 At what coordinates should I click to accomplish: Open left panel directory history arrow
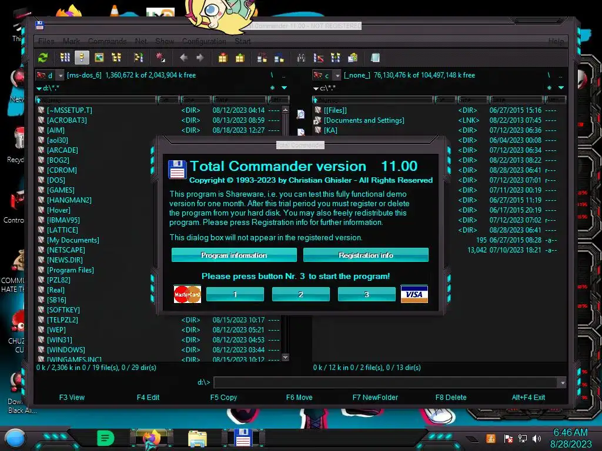pos(285,88)
